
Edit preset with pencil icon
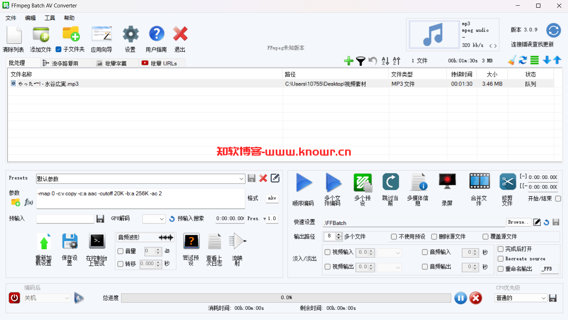(x=275, y=178)
